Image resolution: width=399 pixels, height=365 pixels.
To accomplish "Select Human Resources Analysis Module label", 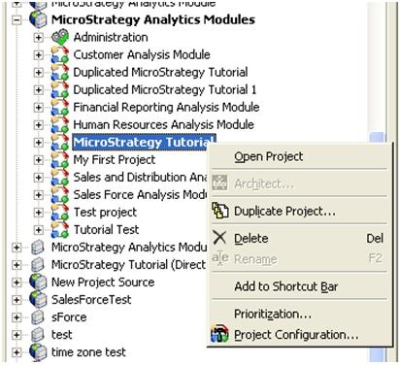I will pyautogui.click(x=163, y=124).
